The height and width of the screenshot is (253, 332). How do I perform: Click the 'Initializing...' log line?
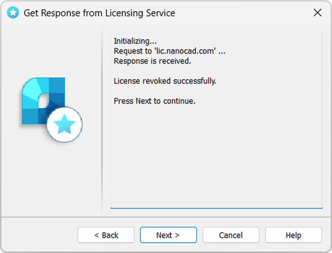(135, 41)
